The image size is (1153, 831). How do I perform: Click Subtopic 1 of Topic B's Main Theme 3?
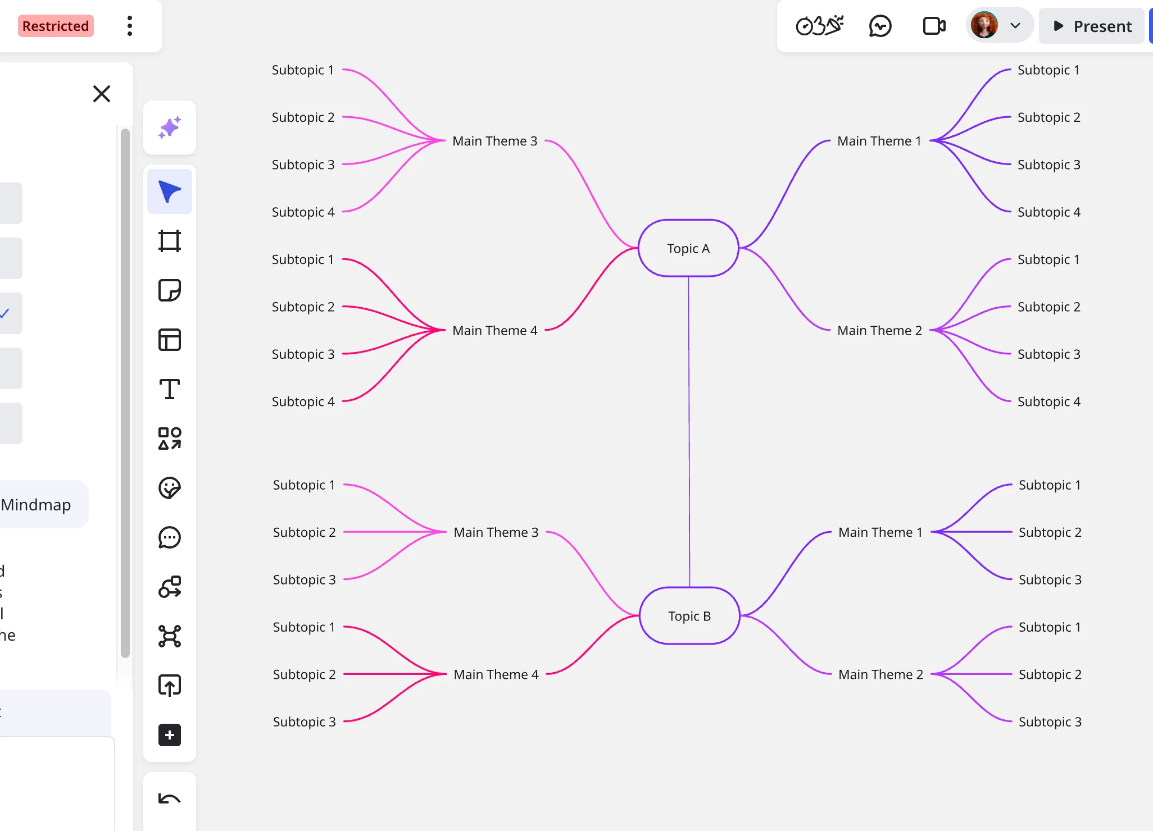(x=304, y=485)
